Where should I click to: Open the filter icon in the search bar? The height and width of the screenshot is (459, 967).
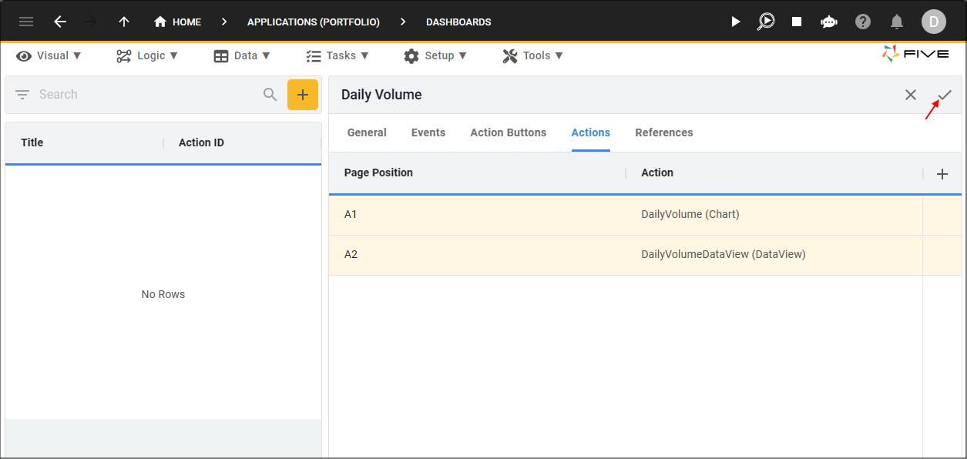coord(22,94)
